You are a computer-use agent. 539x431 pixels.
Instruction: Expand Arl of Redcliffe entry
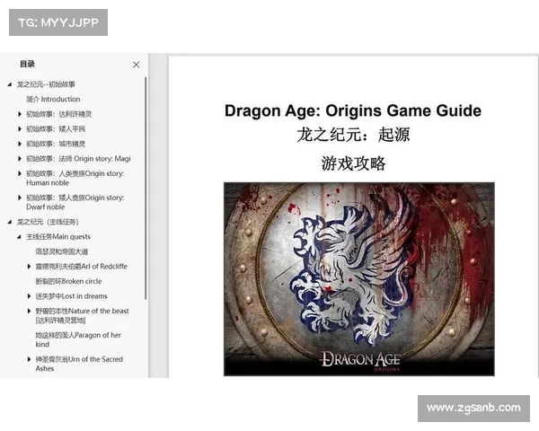tap(29, 267)
